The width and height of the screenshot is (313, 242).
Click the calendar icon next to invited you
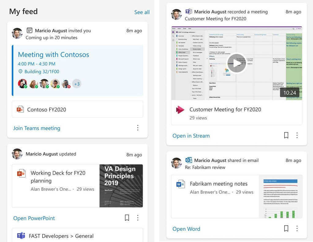point(29,30)
